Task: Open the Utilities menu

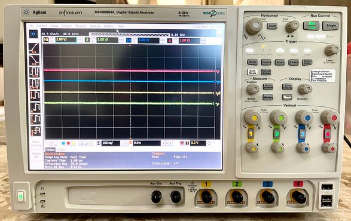Action: point(109,26)
